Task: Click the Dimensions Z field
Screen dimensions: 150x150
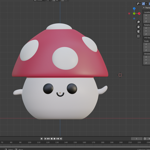Action: click(x=147, y=63)
